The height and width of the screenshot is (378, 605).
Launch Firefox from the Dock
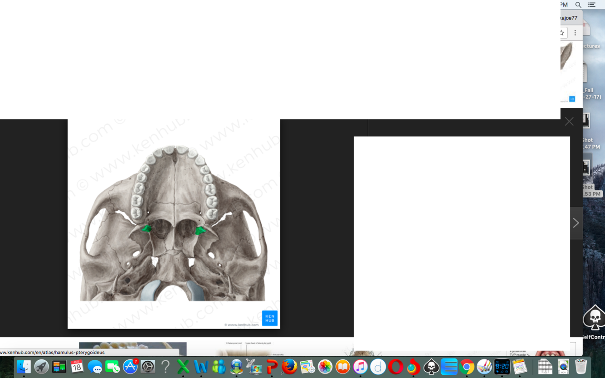pos(289,366)
